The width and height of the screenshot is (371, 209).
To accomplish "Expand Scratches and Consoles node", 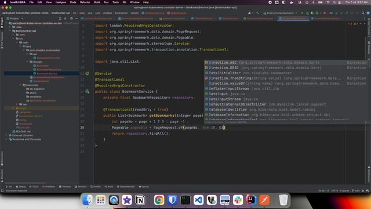I will 6,139.
